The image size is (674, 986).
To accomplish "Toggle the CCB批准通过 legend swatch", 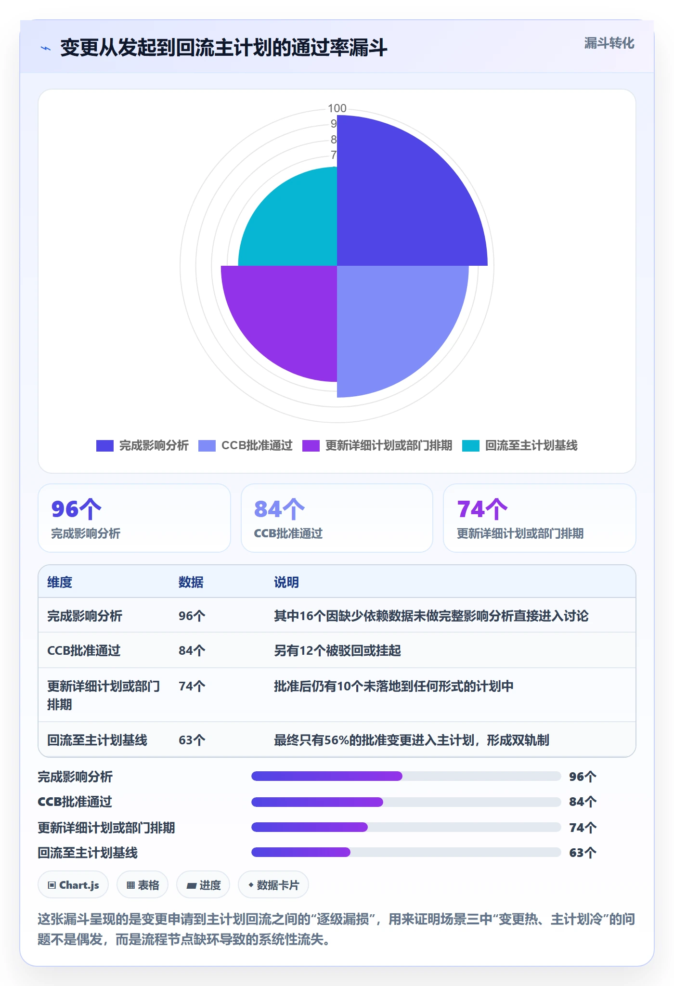I will coord(207,446).
